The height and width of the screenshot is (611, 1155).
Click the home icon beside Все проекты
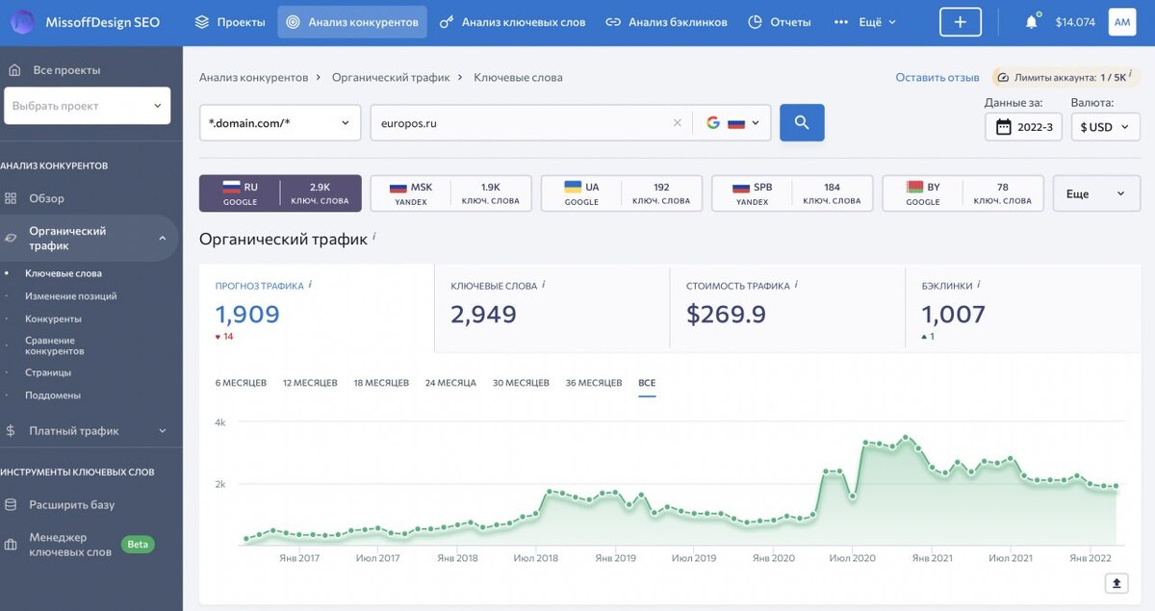tap(13, 70)
